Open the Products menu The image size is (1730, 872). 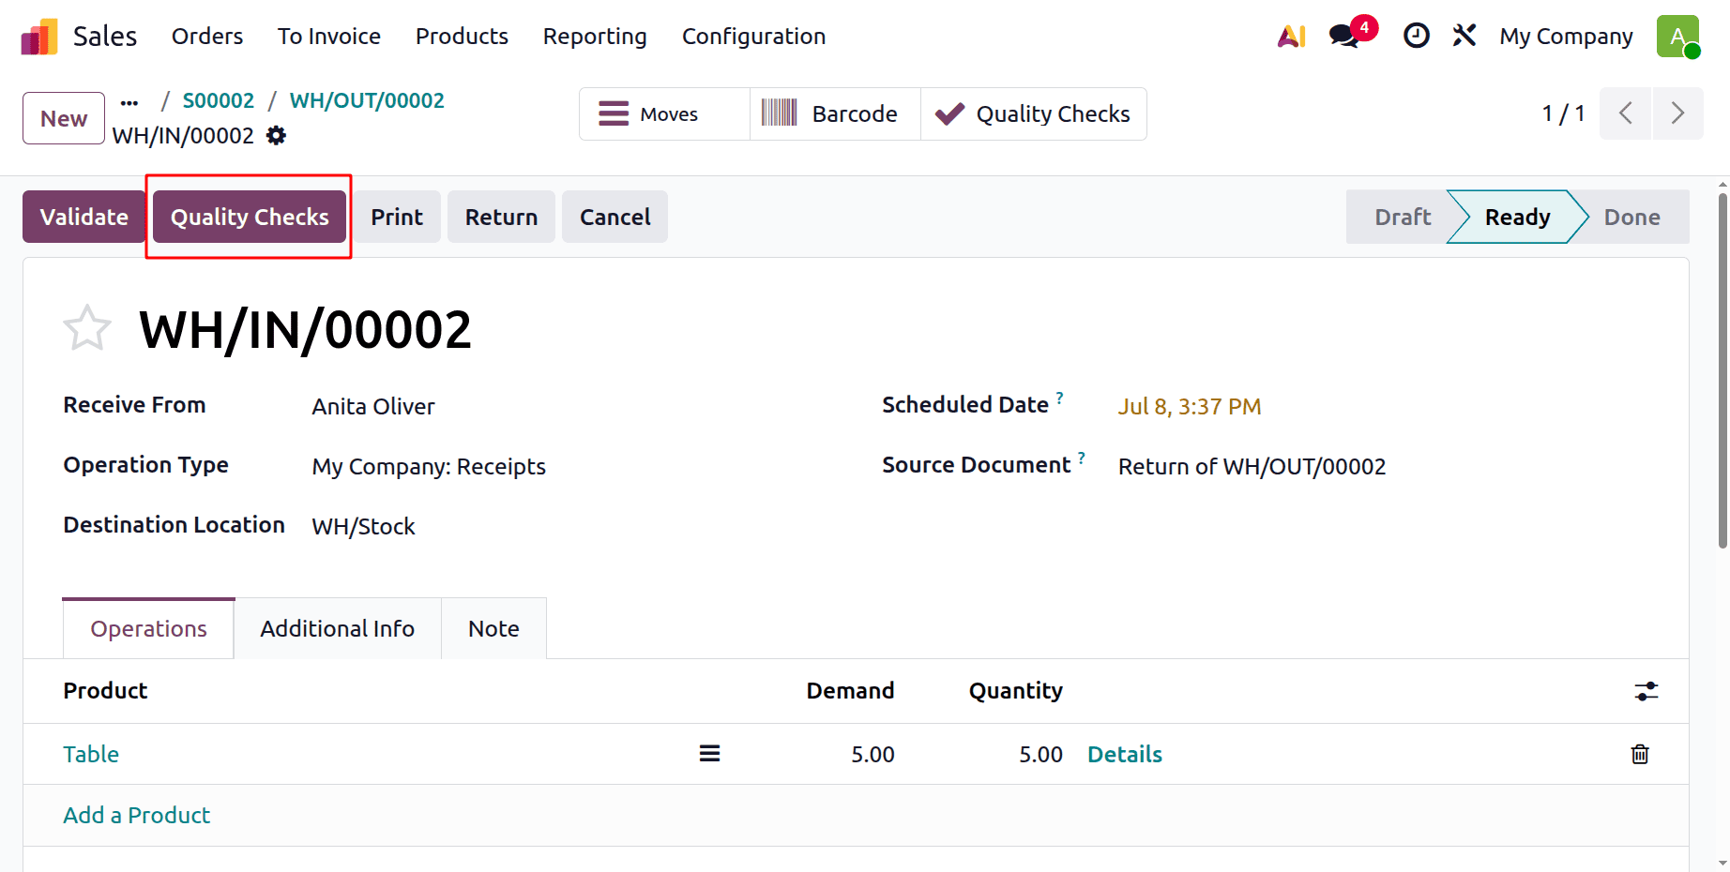coord(462,37)
